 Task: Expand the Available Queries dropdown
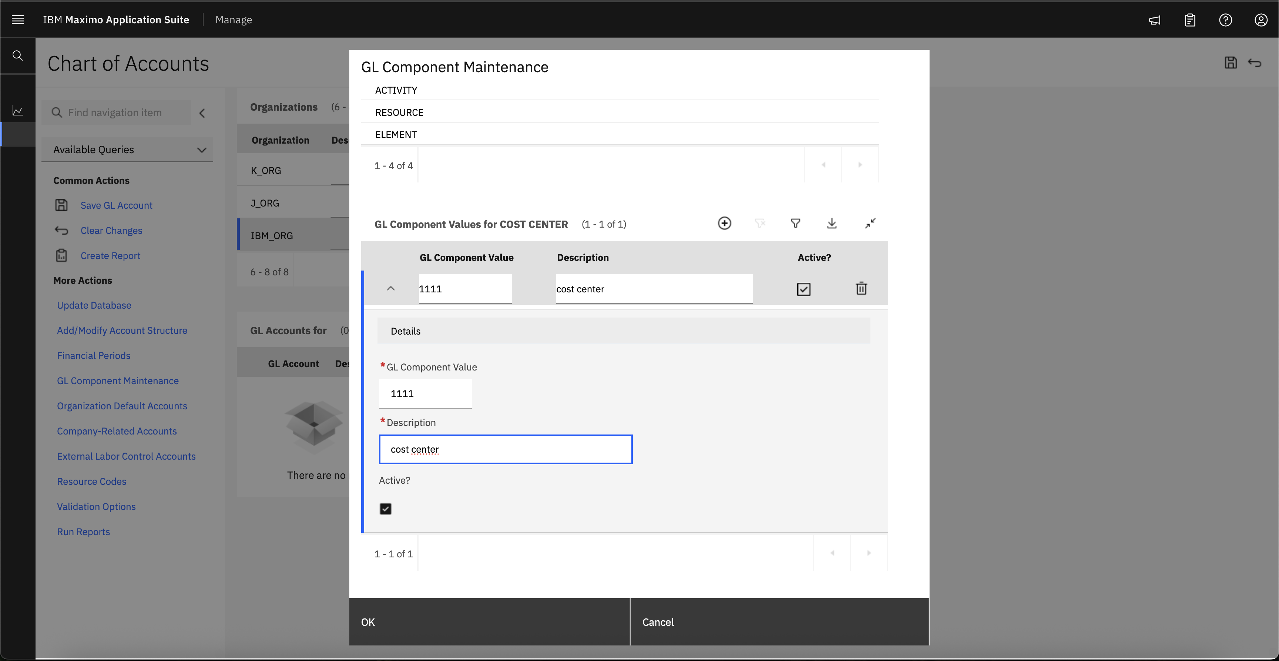click(x=128, y=150)
